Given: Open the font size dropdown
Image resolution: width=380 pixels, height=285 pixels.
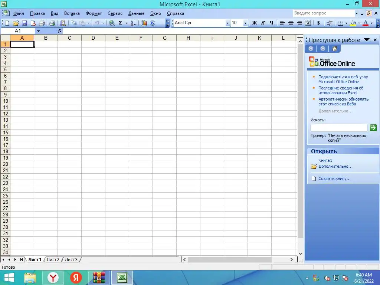Looking at the screenshot, I should pyautogui.click(x=245, y=23).
